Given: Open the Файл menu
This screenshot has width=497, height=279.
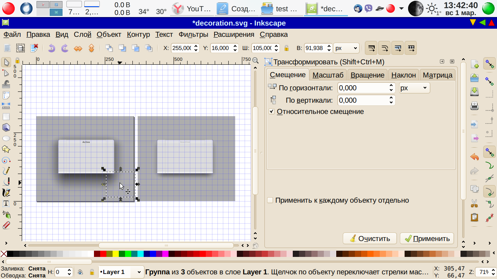Looking at the screenshot, I should click(12, 34).
